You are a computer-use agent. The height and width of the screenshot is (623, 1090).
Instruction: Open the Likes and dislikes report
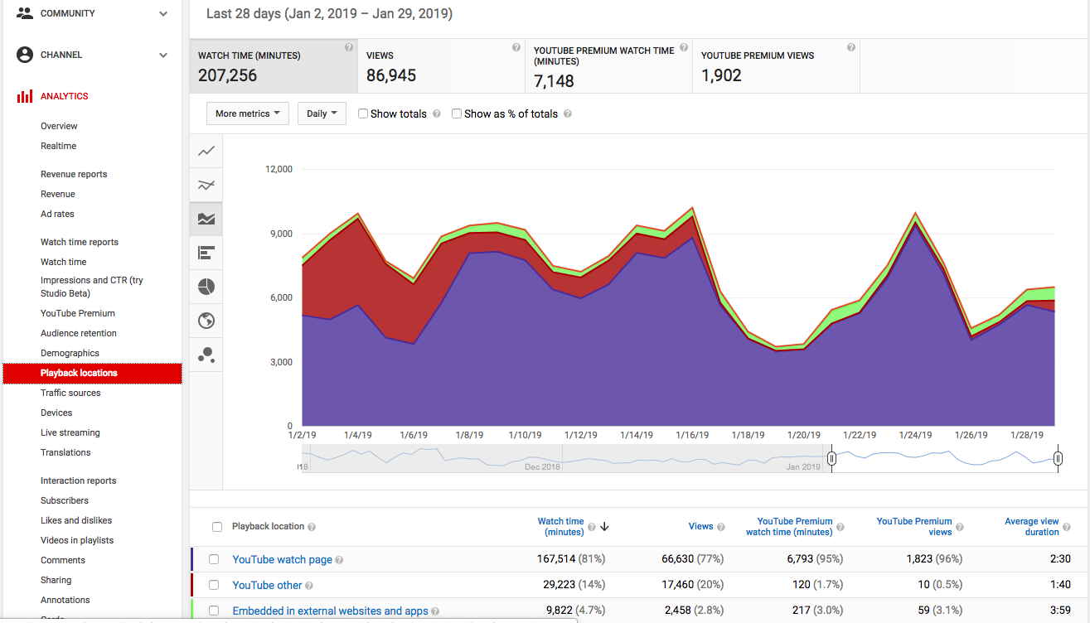coord(76,520)
